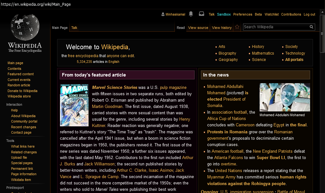This screenshot has width=325, height=193.
Task: Open Contents in the sidebar
Action: point(14,69)
